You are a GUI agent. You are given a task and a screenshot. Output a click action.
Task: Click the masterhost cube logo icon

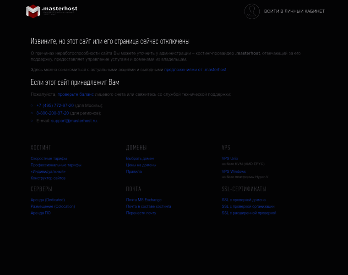click(33, 11)
